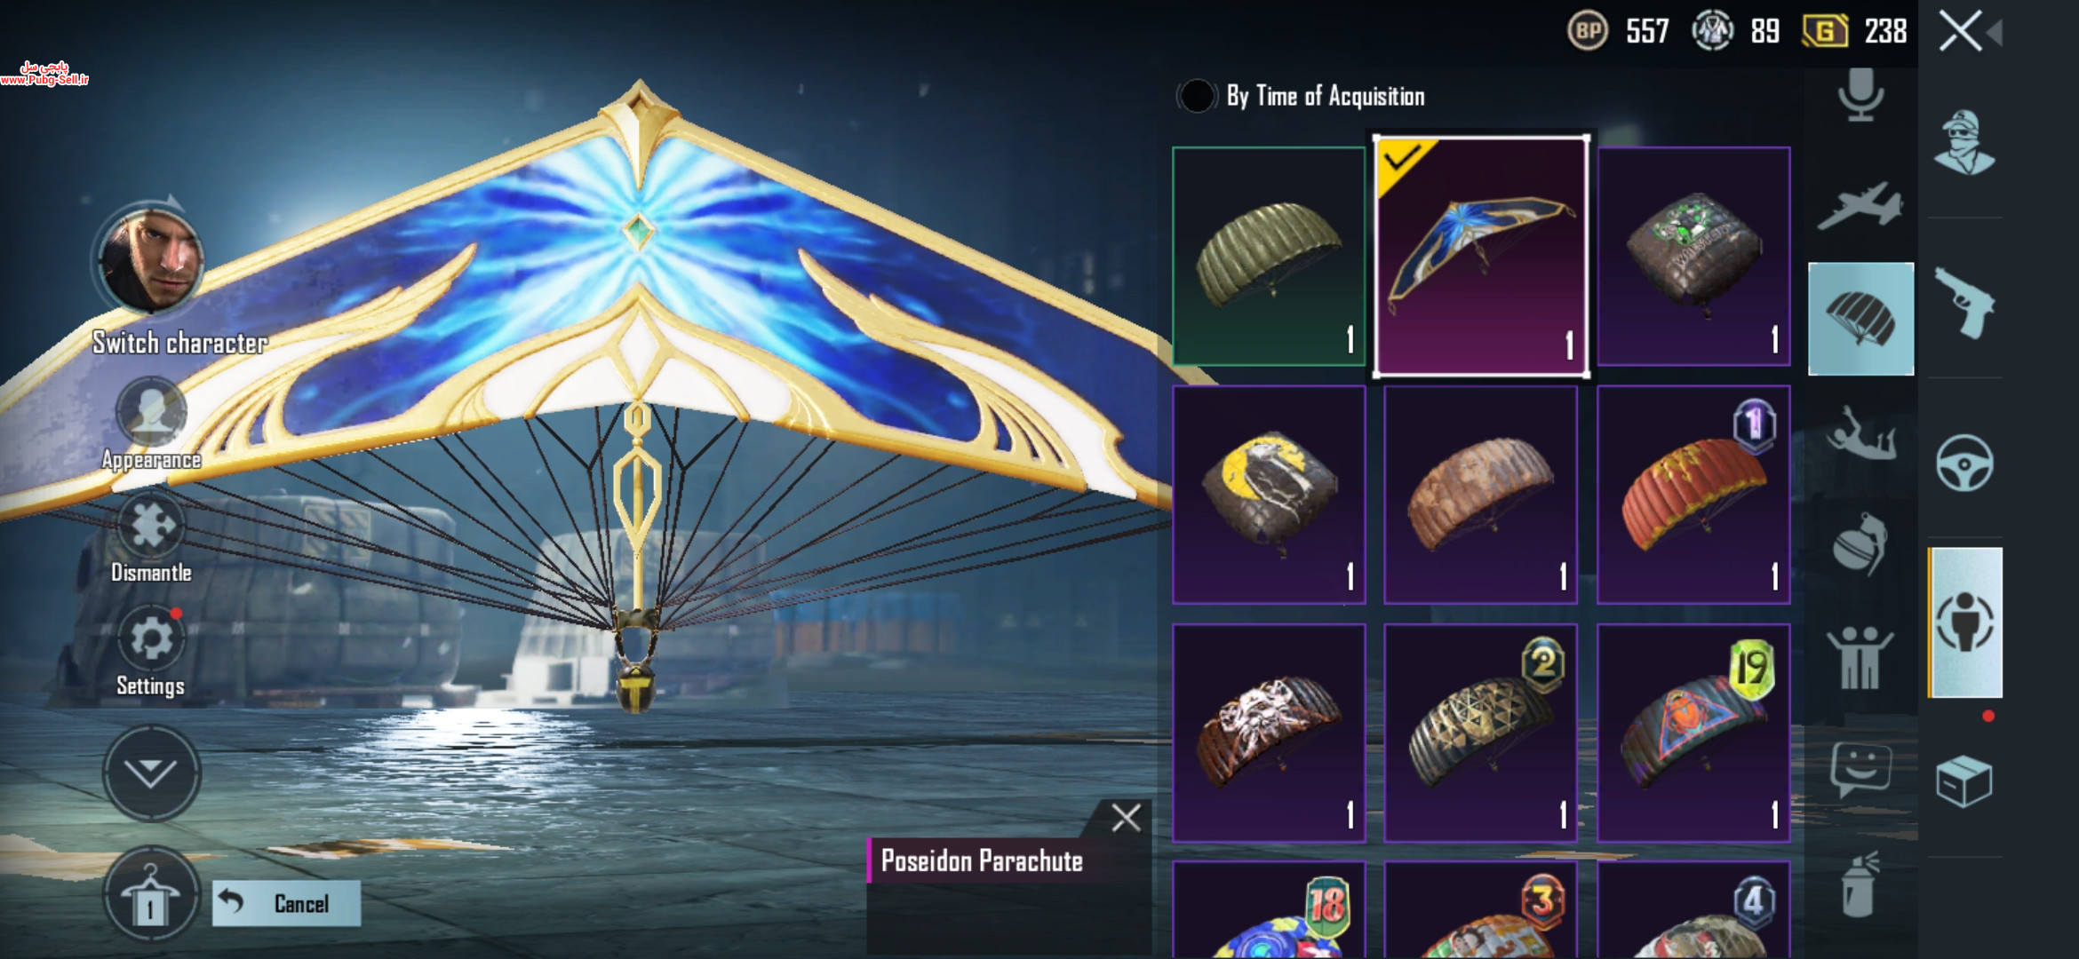Open the pistol weapons category
The height and width of the screenshot is (959, 2079).
coord(1965,304)
